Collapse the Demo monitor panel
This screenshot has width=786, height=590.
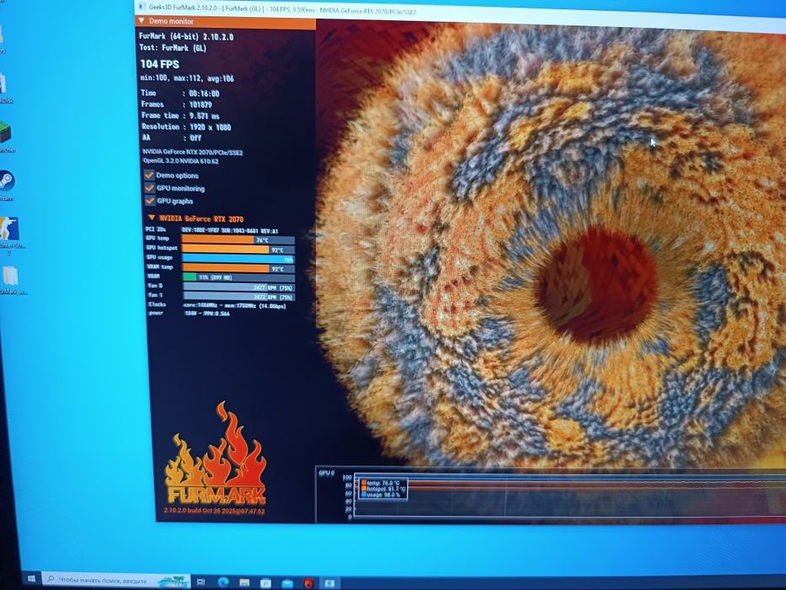[x=142, y=21]
